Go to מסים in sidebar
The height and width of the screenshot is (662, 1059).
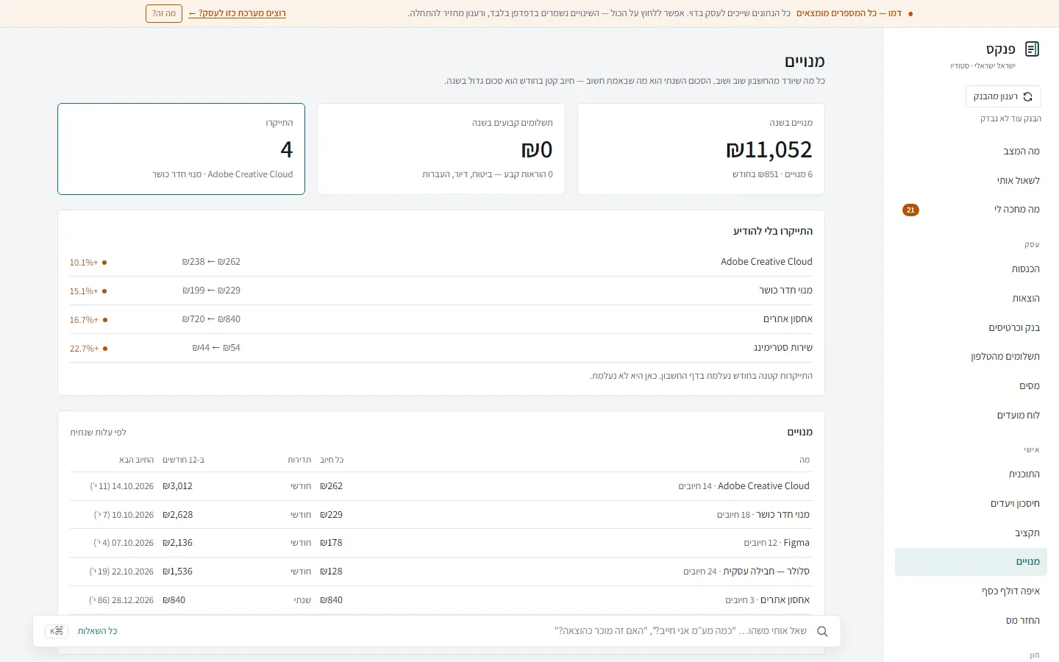click(x=971, y=386)
